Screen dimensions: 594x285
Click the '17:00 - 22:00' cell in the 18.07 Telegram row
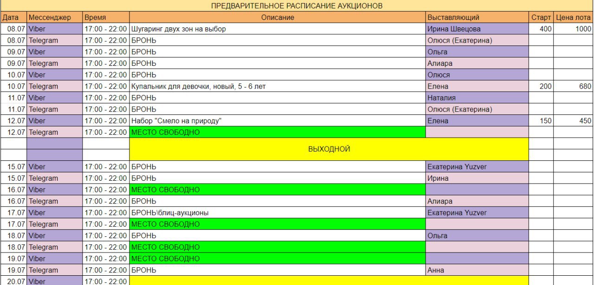(106, 247)
